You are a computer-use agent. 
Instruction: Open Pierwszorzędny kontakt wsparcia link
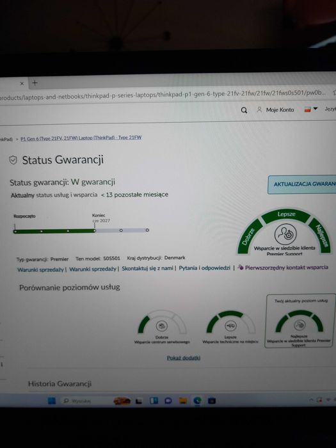click(283, 268)
